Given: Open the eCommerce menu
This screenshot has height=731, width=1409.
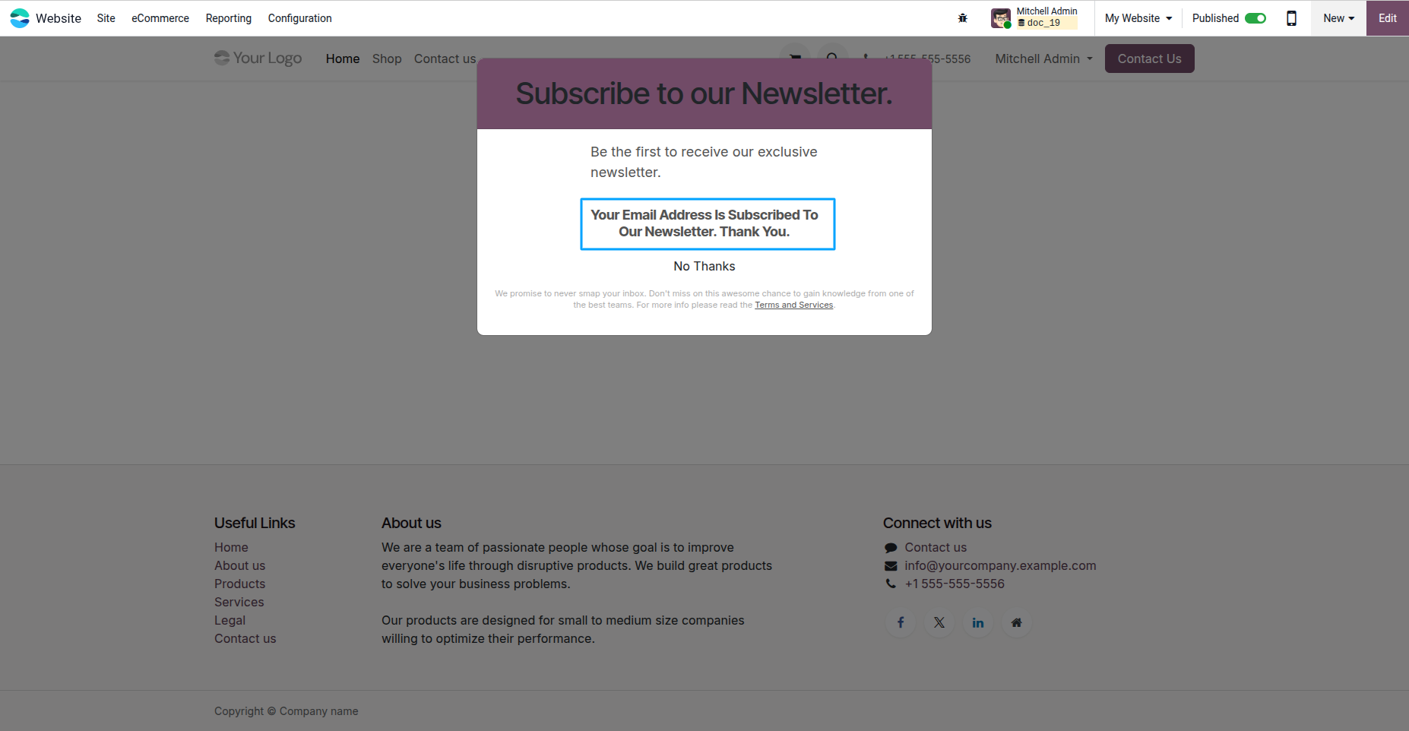Looking at the screenshot, I should (x=160, y=18).
